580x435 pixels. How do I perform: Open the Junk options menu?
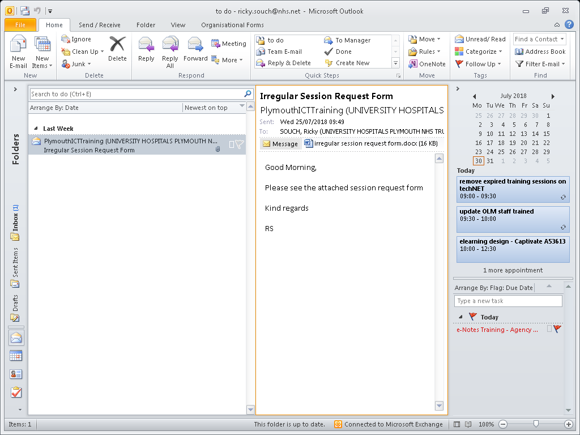(x=76, y=64)
